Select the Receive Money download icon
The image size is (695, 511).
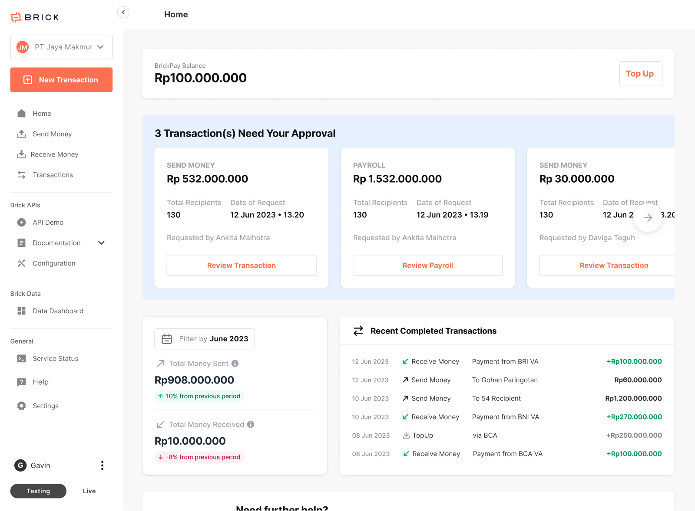coord(21,154)
